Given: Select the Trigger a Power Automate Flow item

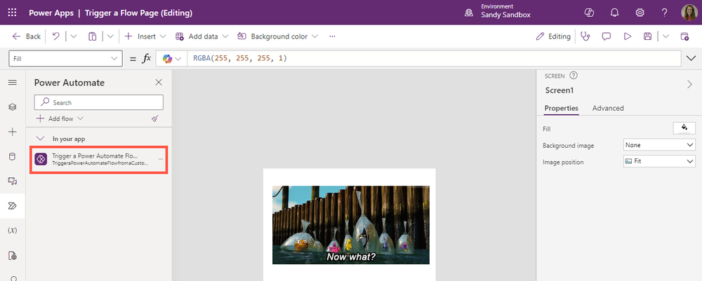Looking at the screenshot, I should tap(98, 160).
